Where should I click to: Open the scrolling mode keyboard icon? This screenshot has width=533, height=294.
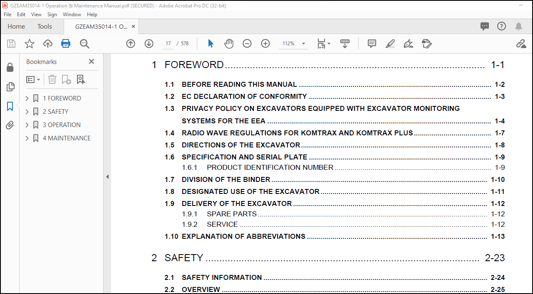tap(345, 44)
